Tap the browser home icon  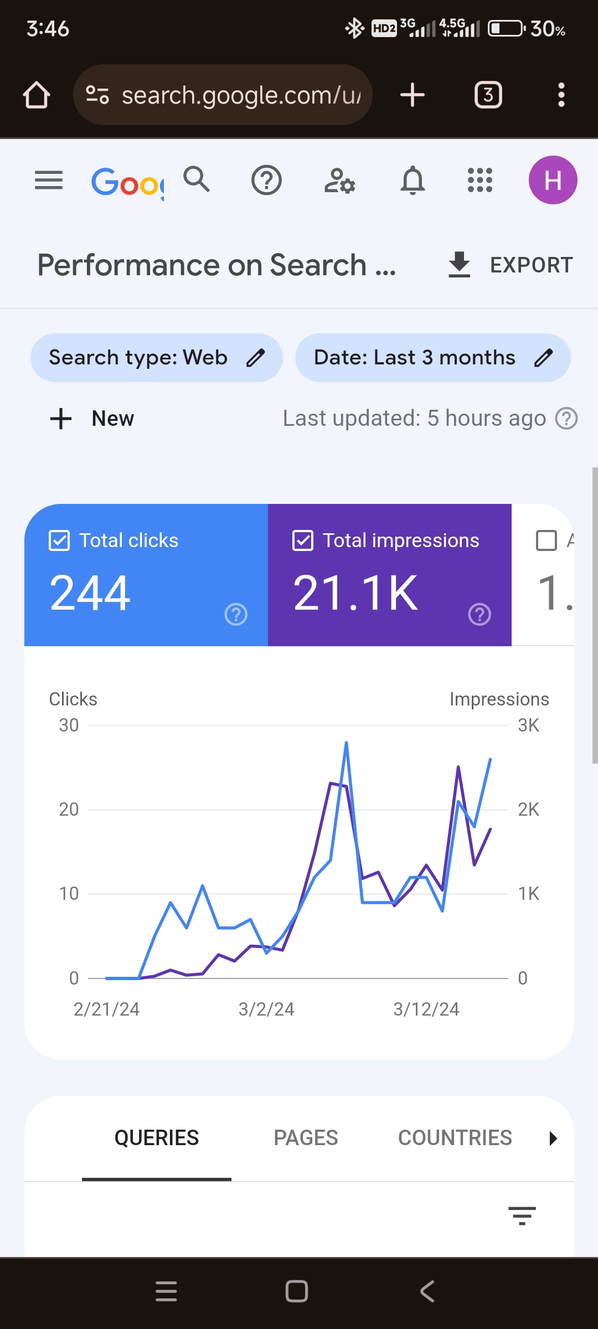[x=37, y=95]
